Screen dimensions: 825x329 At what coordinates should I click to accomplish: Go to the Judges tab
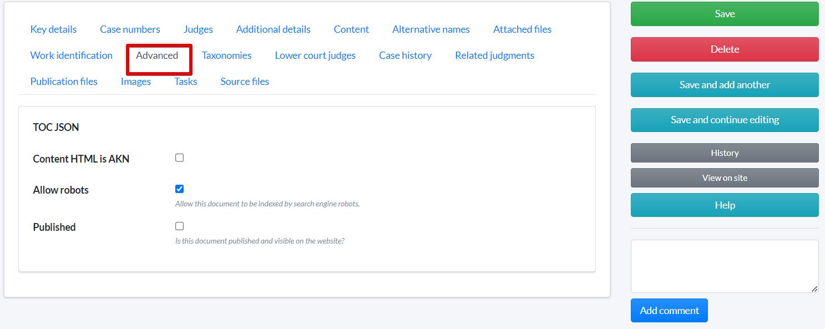click(x=198, y=29)
